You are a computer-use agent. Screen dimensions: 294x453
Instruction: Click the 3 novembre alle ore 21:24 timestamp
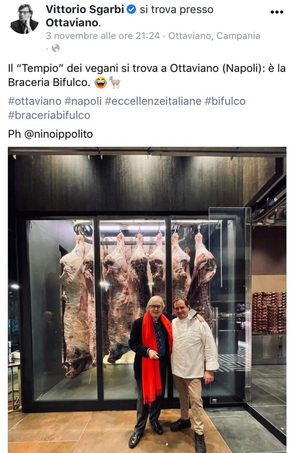click(103, 36)
